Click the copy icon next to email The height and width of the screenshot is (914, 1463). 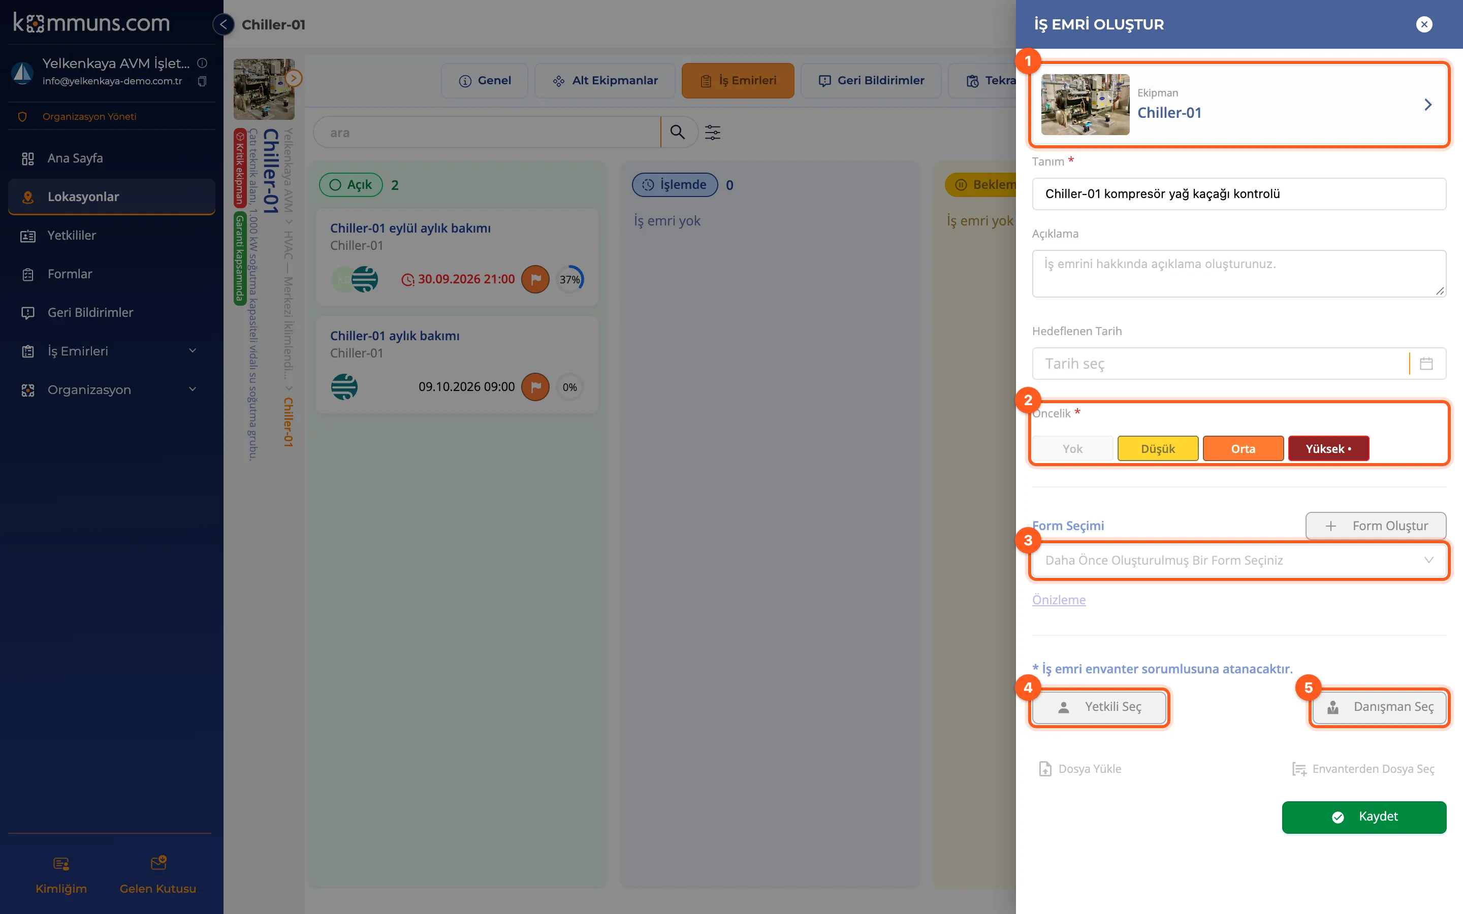click(x=203, y=81)
